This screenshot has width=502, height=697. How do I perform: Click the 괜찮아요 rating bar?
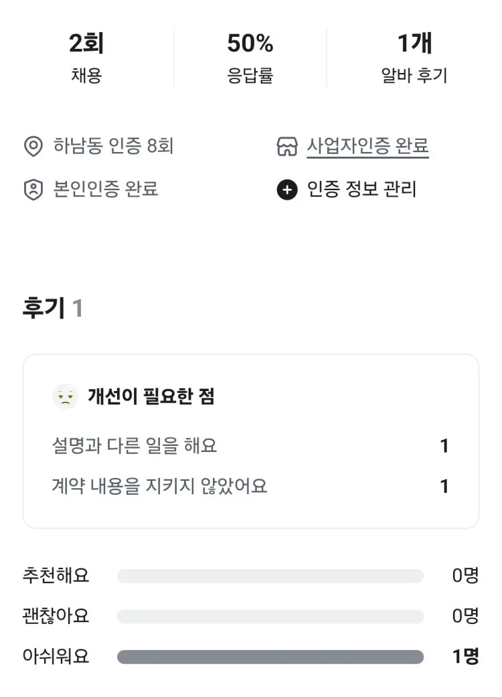pos(270,616)
